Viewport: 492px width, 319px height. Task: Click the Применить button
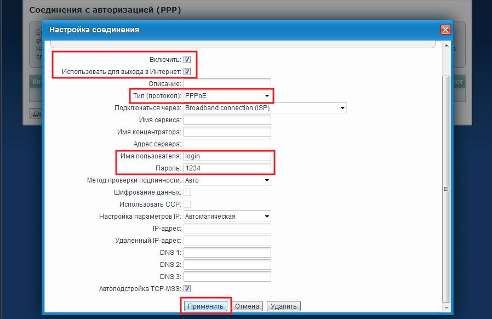(205, 306)
